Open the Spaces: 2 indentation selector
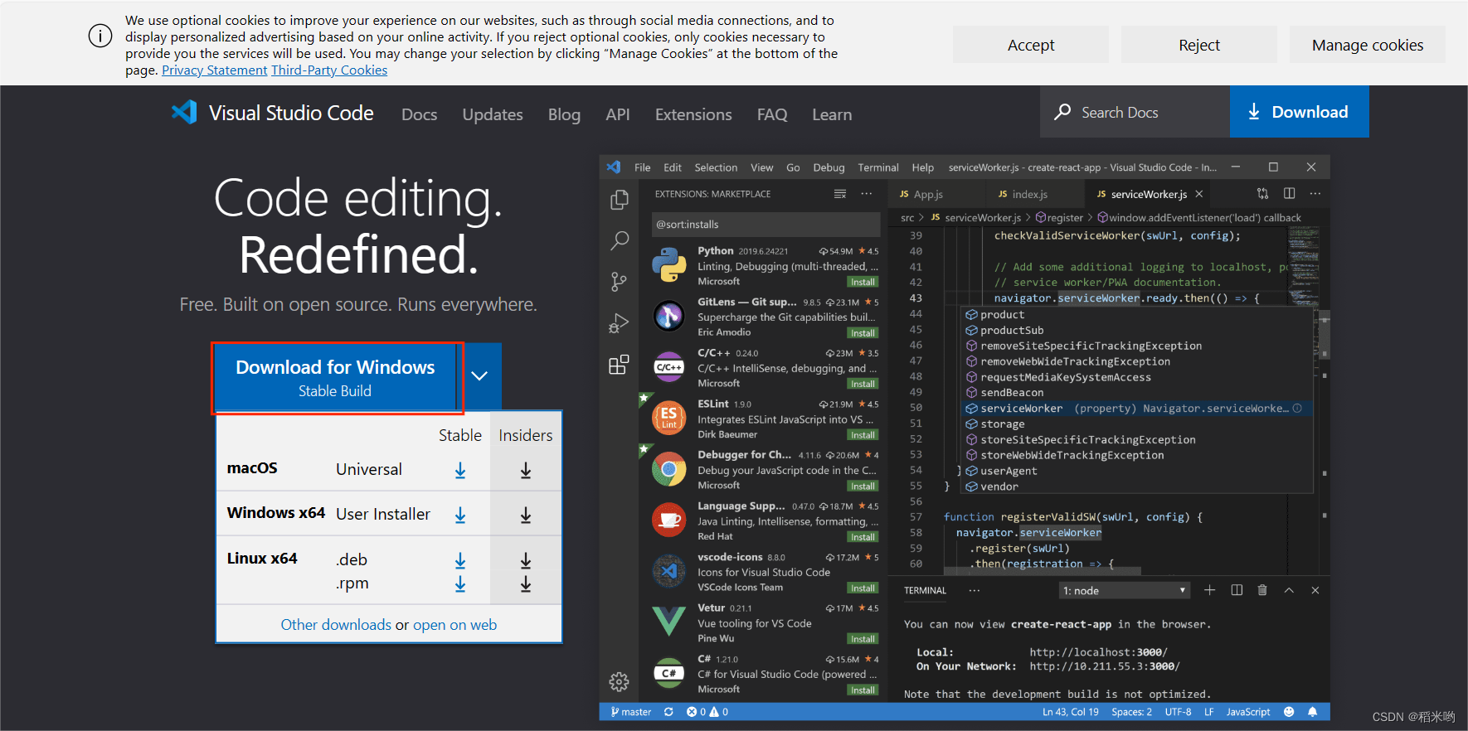 click(1131, 712)
